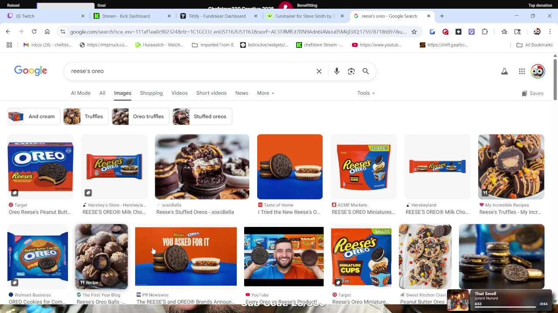The height and width of the screenshot is (313, 558).
Task: Open Chrome three-dot menu
Action: coord(550,32)
